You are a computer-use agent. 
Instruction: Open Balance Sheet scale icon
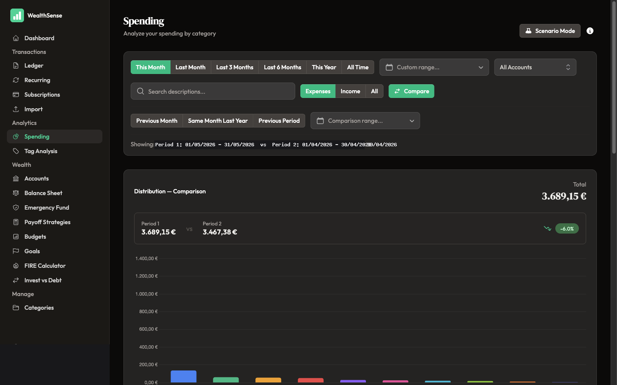(x=16, y=193)
